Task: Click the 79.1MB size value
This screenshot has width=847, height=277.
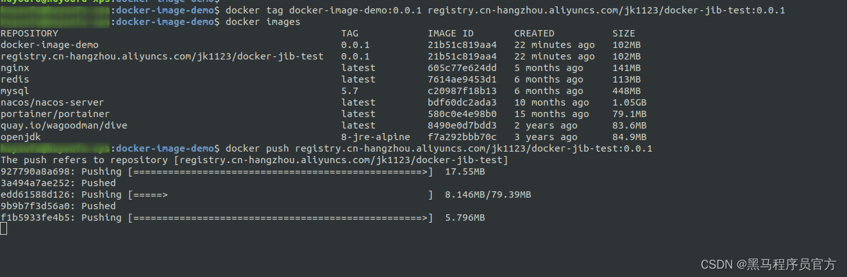Action: click(x=630, y=114)
